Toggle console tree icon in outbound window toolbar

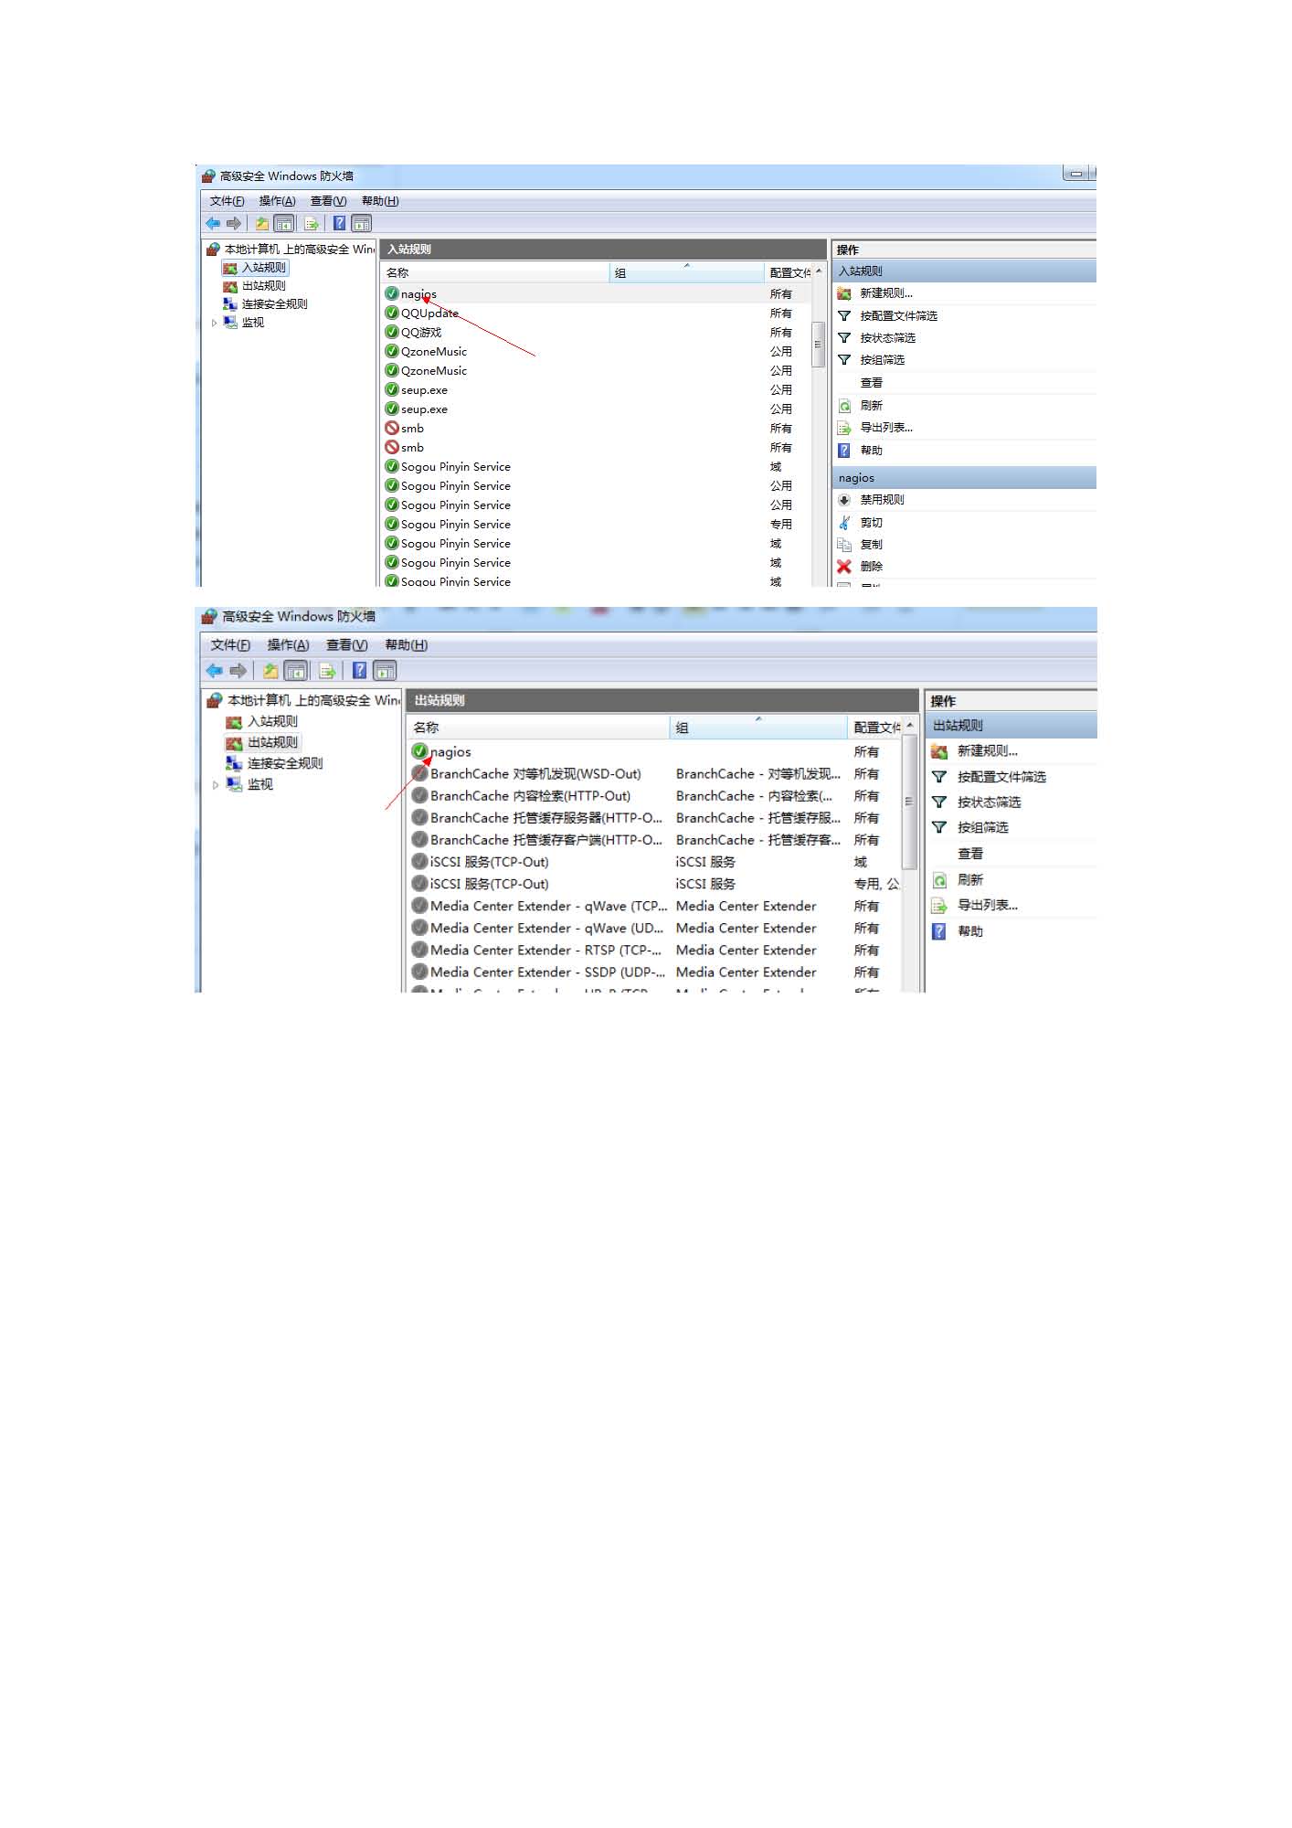tap(296, 671)
